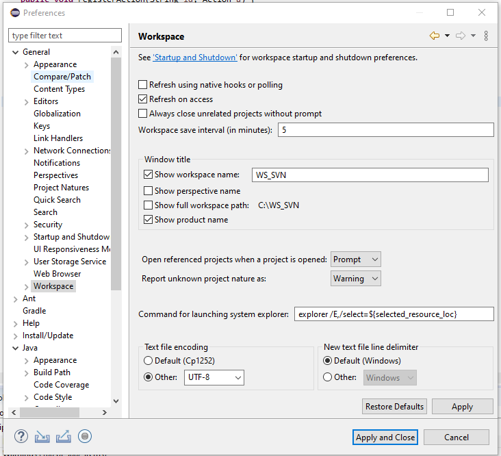This screenshot has height=456, width=501.
Task: Click the grayed-out forward arrow icon
Action: click(x=461, y=36)
